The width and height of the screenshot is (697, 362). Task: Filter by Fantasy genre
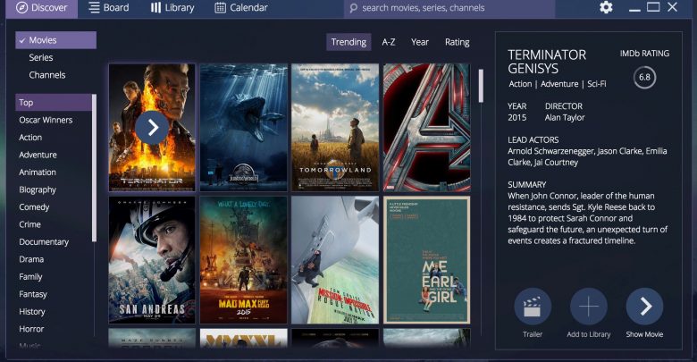point(32,294)
